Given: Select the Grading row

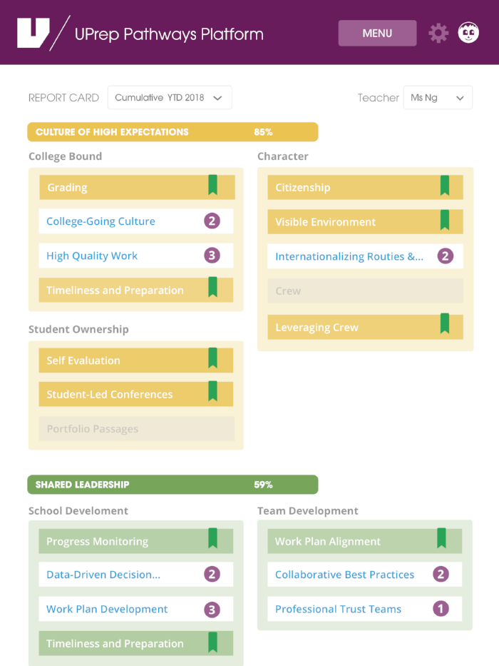Looking at the screenshot, I should (x=137, y=187).
